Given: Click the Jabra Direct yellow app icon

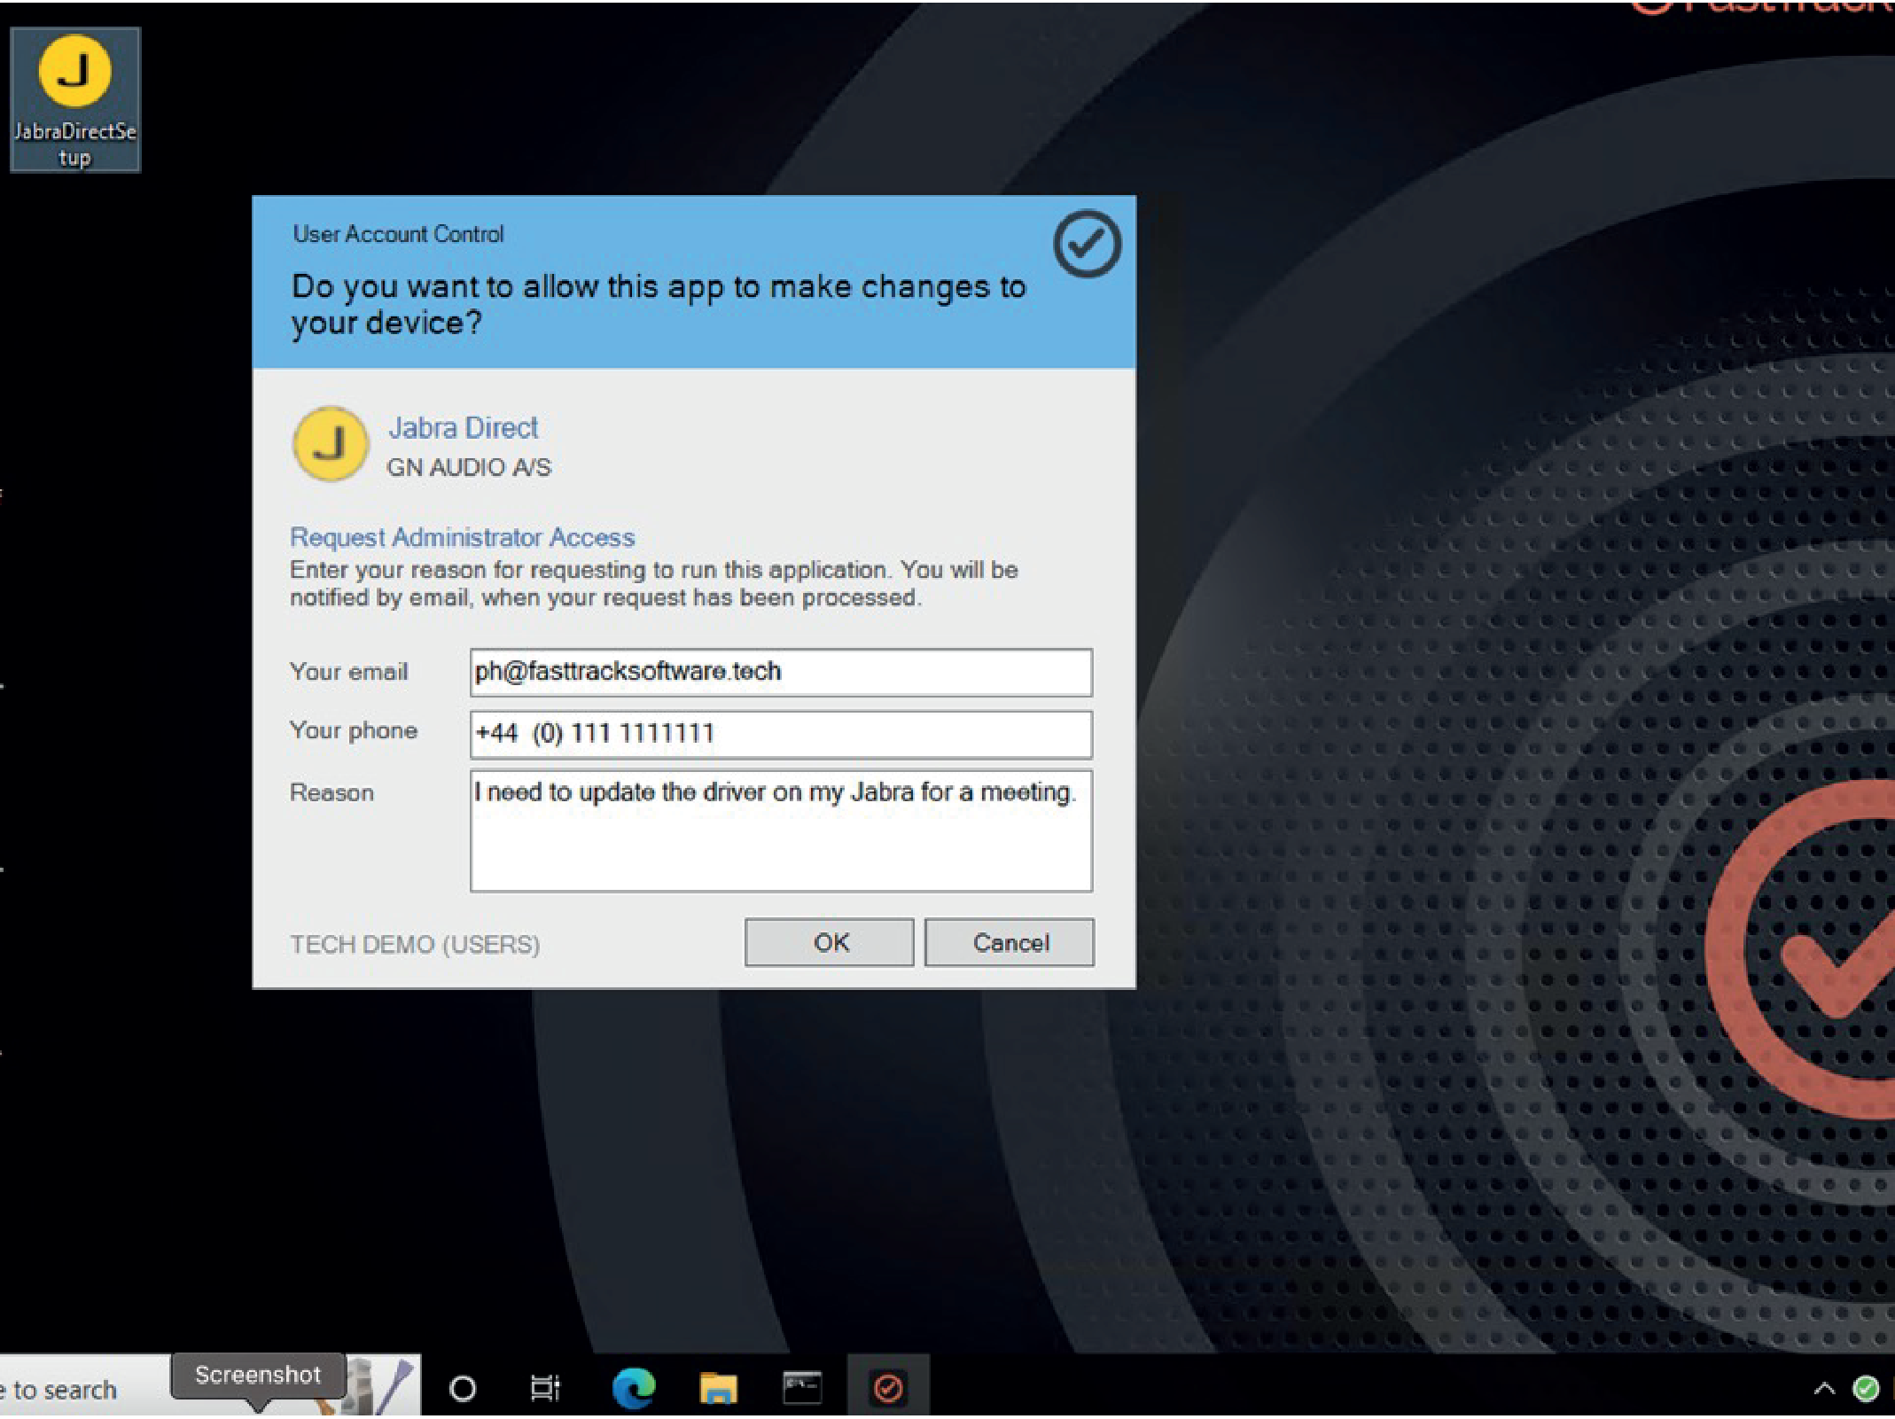Looking at the screenshot, I should tap(330, 443).
